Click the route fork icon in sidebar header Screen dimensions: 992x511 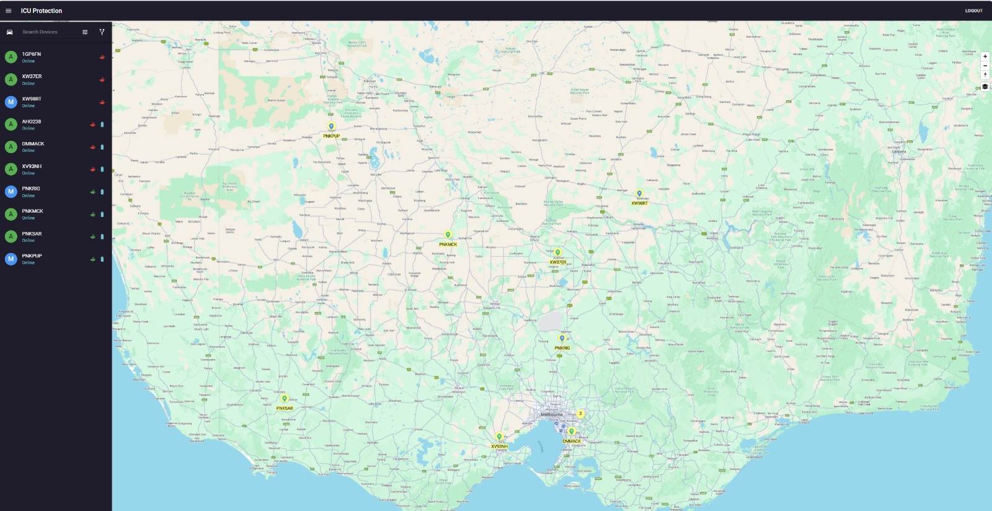(x=102, y=32)
